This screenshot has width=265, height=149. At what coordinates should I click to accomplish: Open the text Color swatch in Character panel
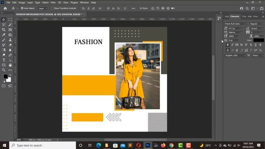(x=258, y=40)
